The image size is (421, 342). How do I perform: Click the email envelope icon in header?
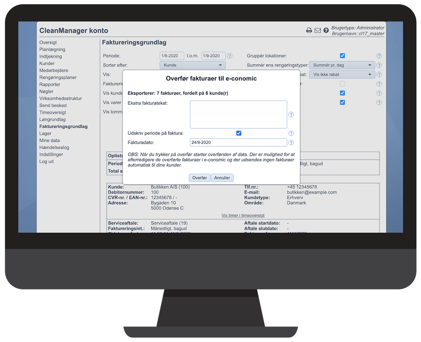[x=318, y=30]
